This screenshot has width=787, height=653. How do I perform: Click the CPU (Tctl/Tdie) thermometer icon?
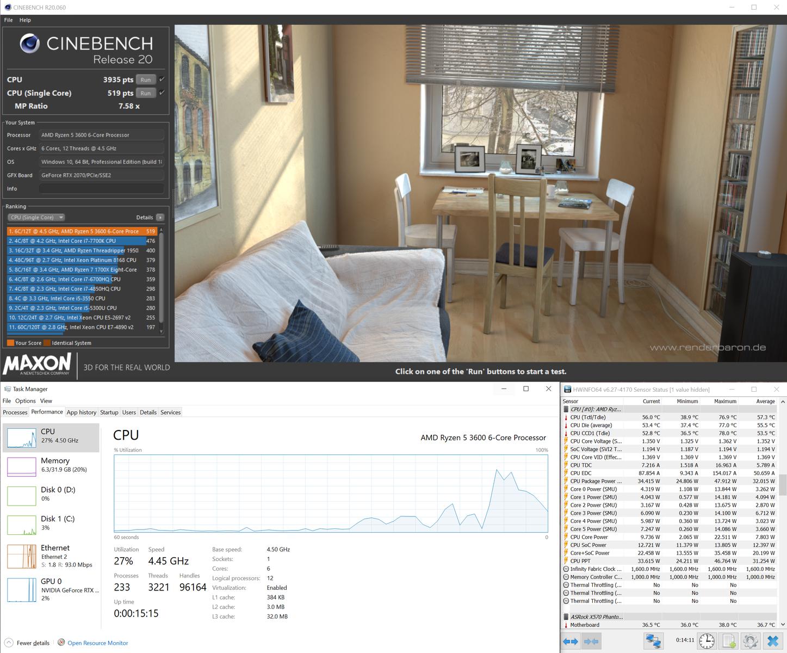tap(566, 417)
